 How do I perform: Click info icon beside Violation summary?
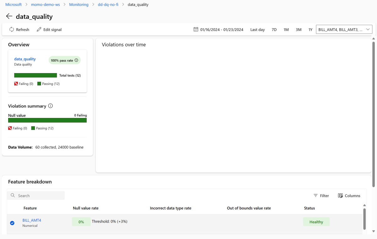pyautogui.click(x=51, y=106)
